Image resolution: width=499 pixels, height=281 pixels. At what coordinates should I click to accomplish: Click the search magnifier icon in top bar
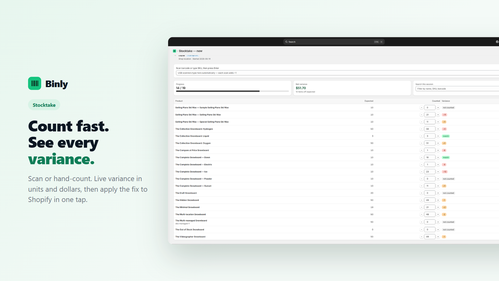(286, 42)
